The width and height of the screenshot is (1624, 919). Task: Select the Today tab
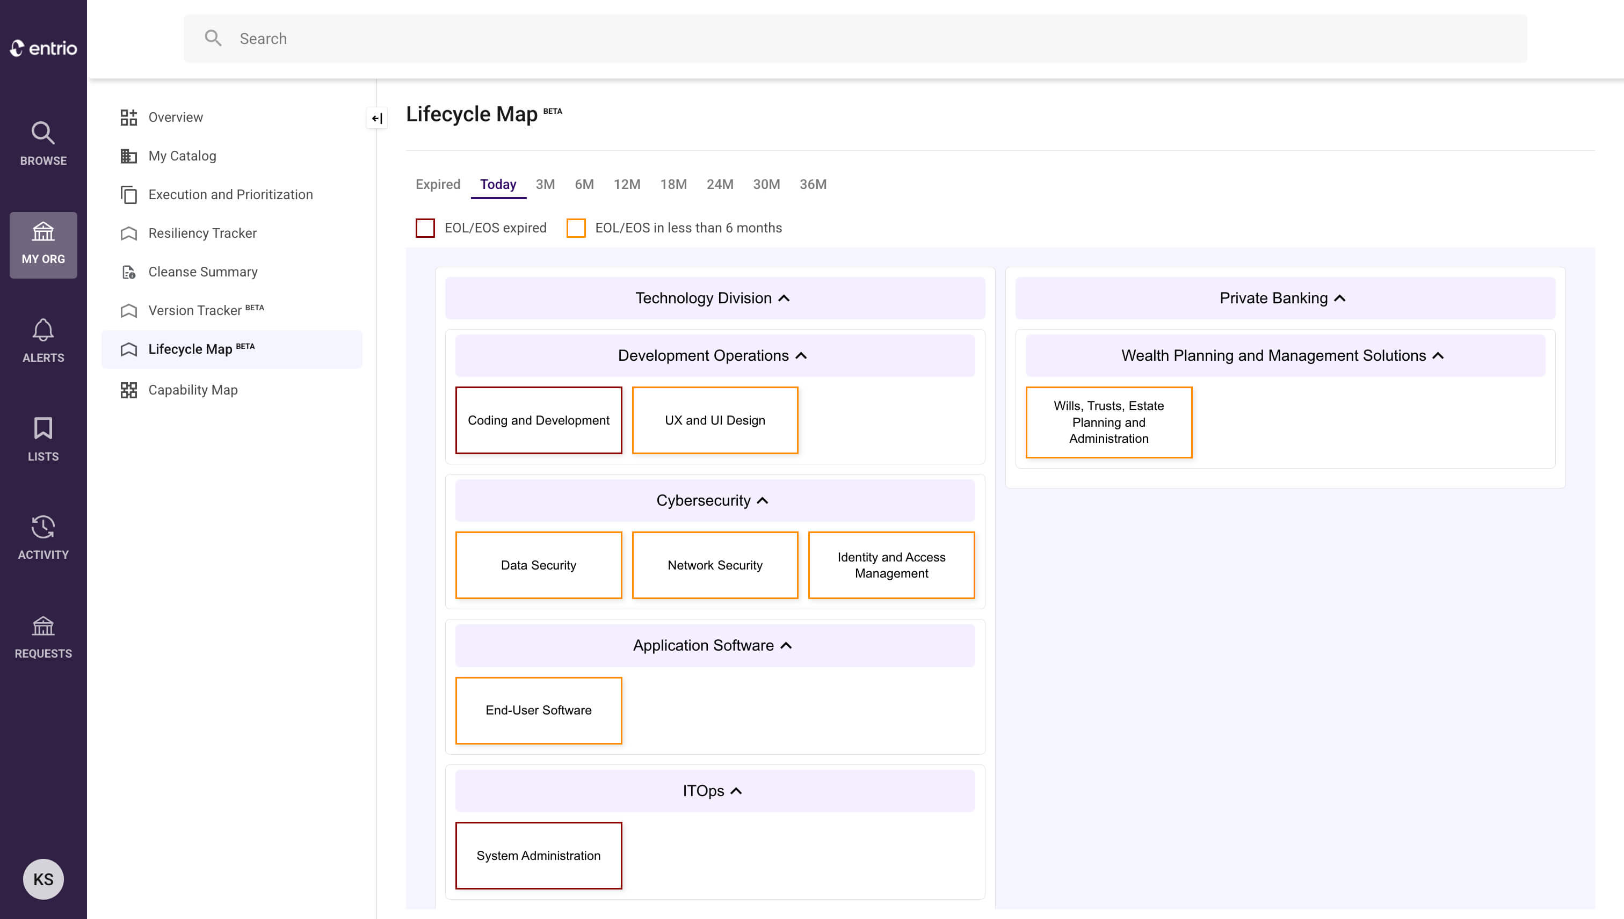pyautogui.click(x=498, y=184)
